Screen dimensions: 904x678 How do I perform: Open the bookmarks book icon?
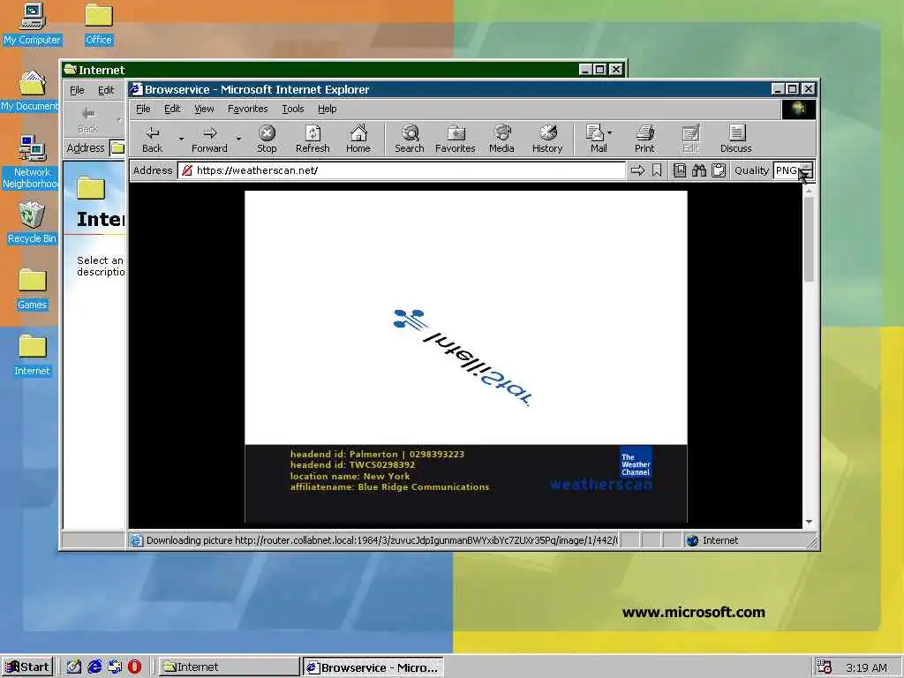680,170
